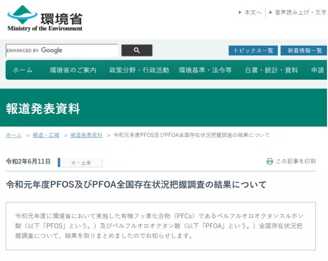This screenshot has width=328, height=261.
Task: Select 環境基準・法令等 in navigation bar
Action: tap(205, 70)
